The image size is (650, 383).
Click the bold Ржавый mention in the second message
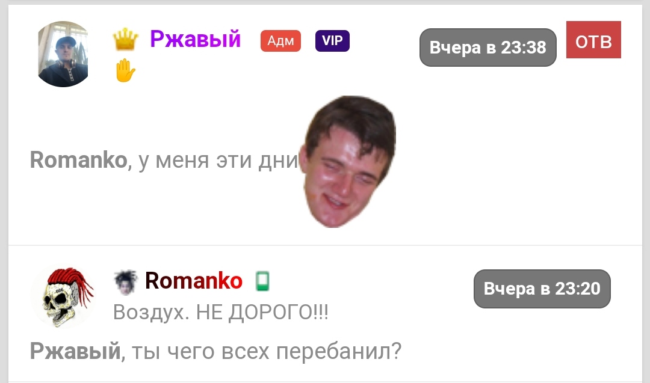(75, 351)
